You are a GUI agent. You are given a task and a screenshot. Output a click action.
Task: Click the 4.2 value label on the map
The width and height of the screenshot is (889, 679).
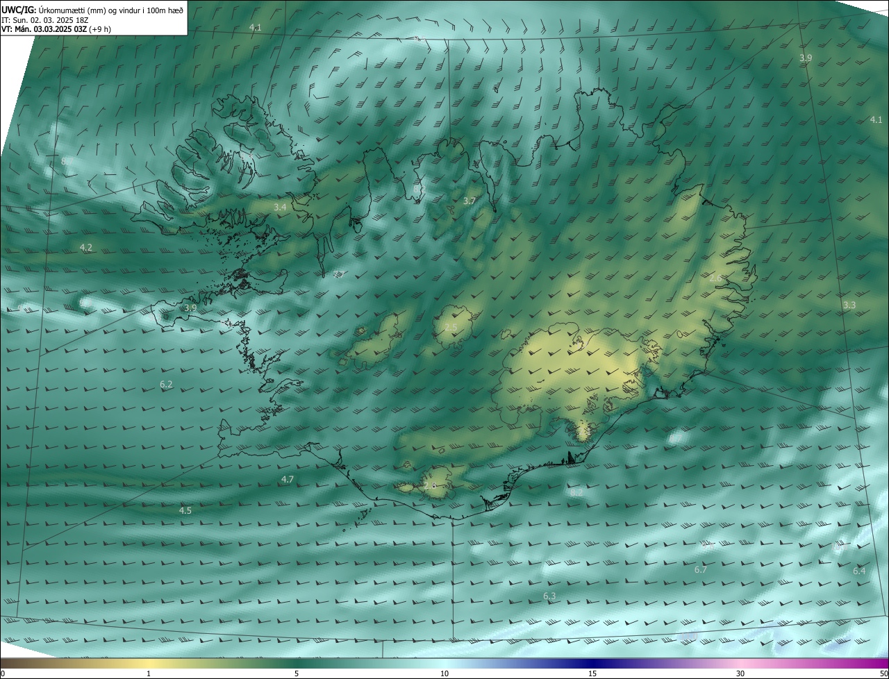coord(86,247)
